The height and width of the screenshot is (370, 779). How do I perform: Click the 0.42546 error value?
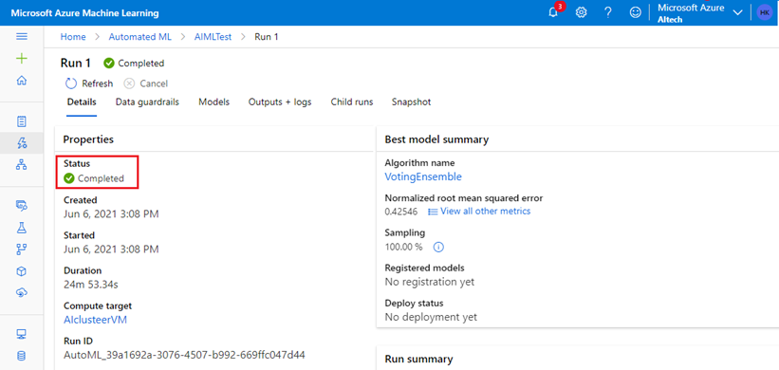tap(401, 212)
